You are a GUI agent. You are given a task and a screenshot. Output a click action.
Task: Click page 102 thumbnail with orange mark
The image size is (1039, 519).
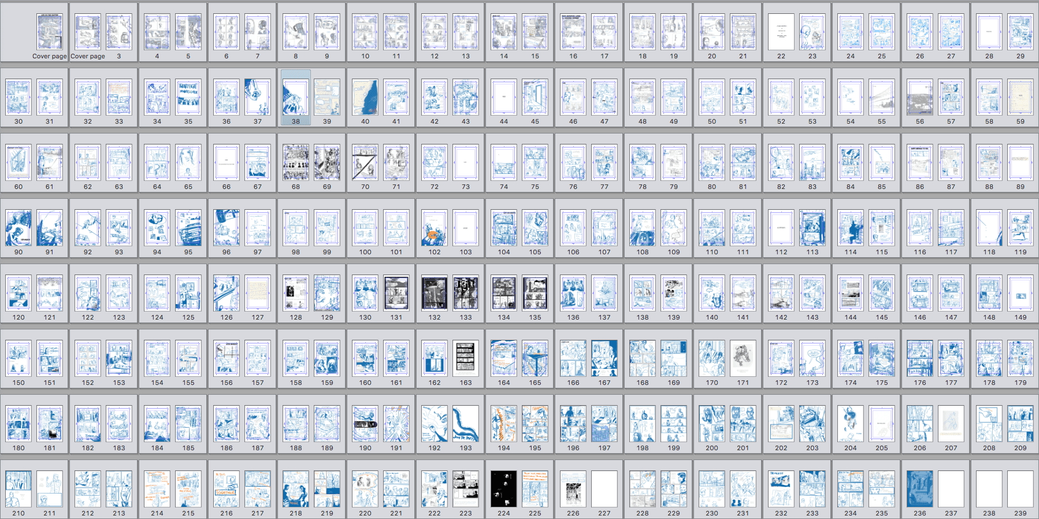click(435, 228)
